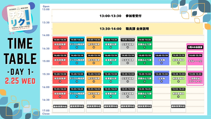This screenshot has width=211, height=119.
Task: Click the 5階AB会議室 room label
Action: [195, 47]
